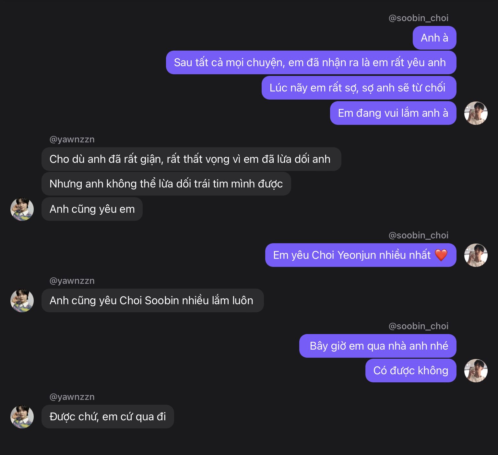The height and width of the screenshot is (455, 498).
Task: Click the "Có được không" bubble
Action: pyautogui.click(x=411, y=371)
